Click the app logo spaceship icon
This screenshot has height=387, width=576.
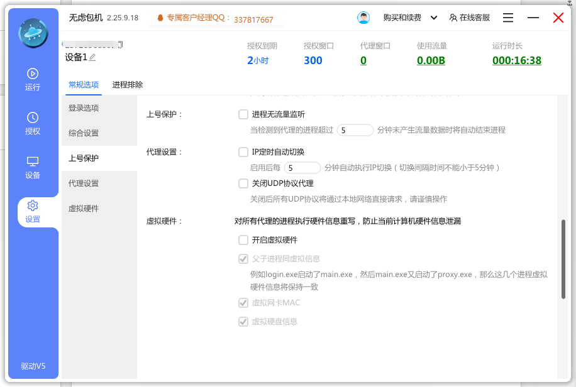pyautogui.click(x=33, y=33)
